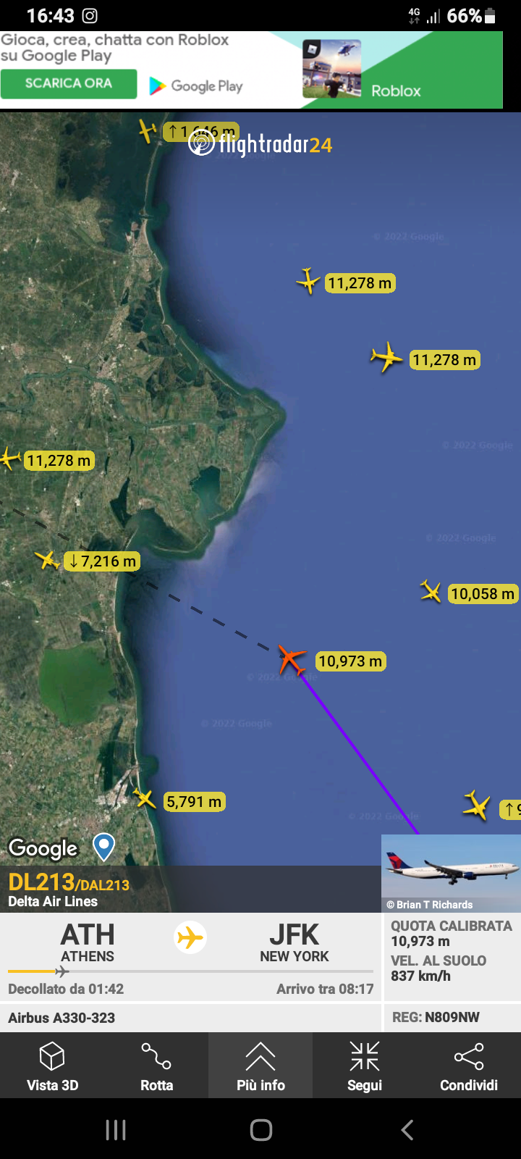Tap the ATH to JFK progress bar
This screenshot has height=1159, width=521.
pyautogui.click(x=190, y=971)
